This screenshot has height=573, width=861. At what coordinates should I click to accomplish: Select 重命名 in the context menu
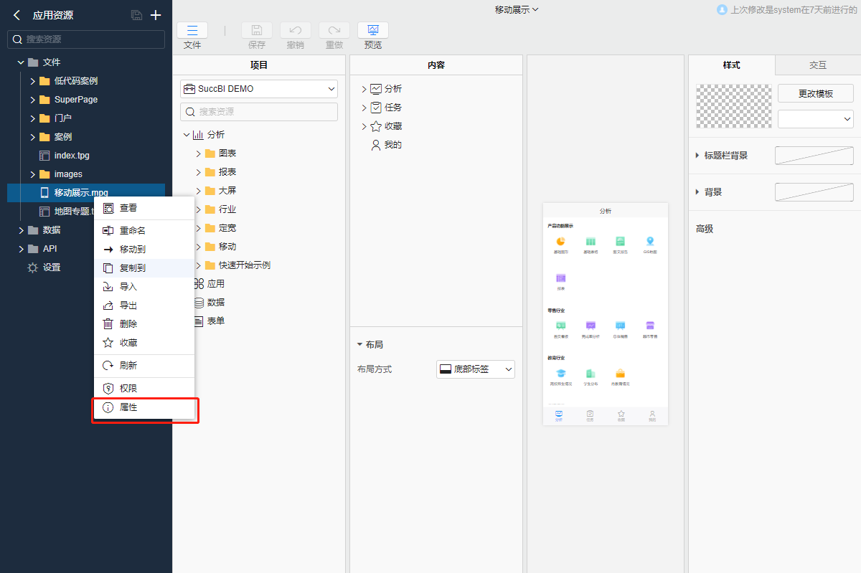(x=133, y=231)
